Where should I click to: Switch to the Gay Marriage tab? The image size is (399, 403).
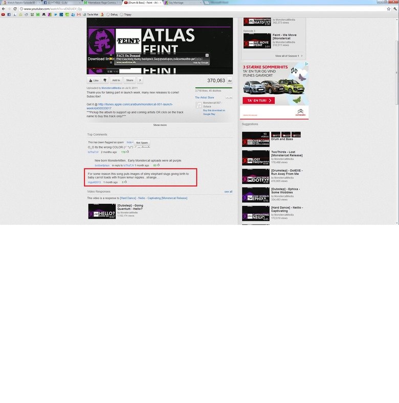click(179, 3)
